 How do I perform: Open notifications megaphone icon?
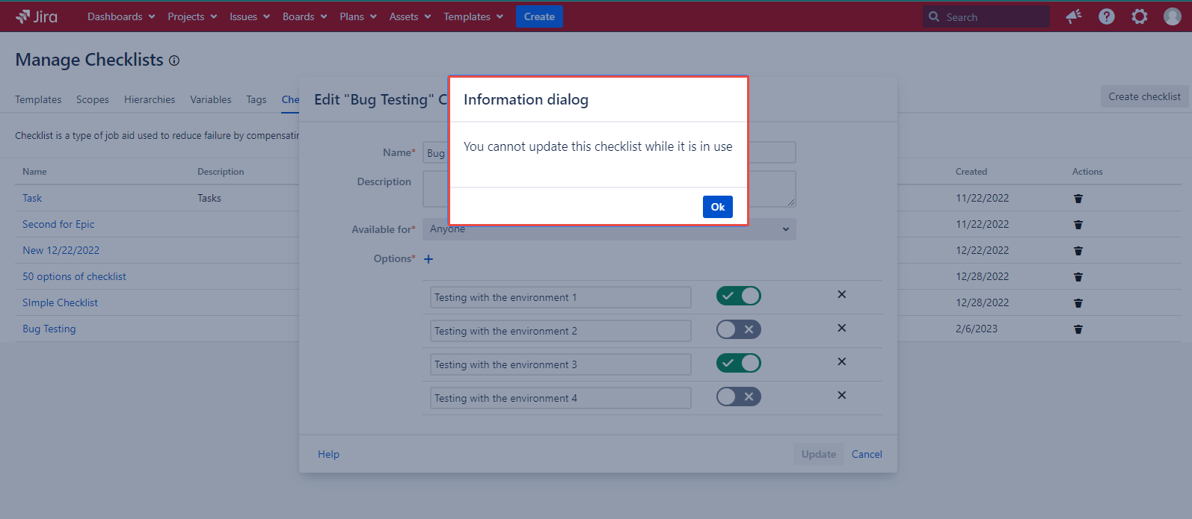coord(1074,16)
